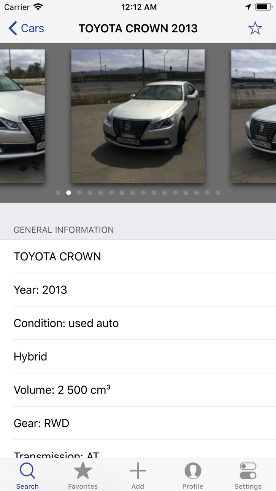The height and width of the screenshot is (491, 276).
Task: Open the Favorites tab
Action: (x=82, y=475)
